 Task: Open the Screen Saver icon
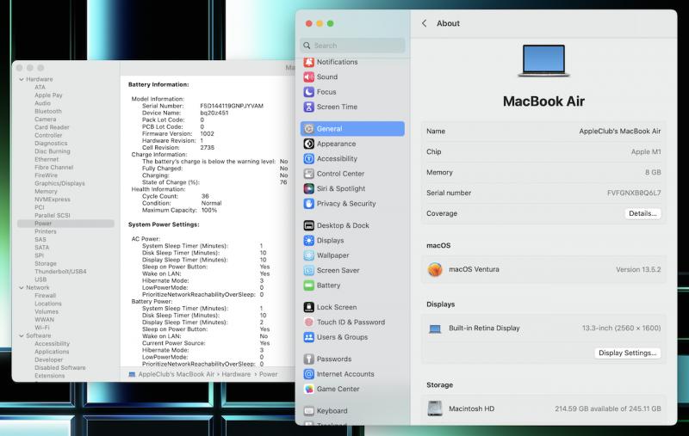tap(309, 270)
